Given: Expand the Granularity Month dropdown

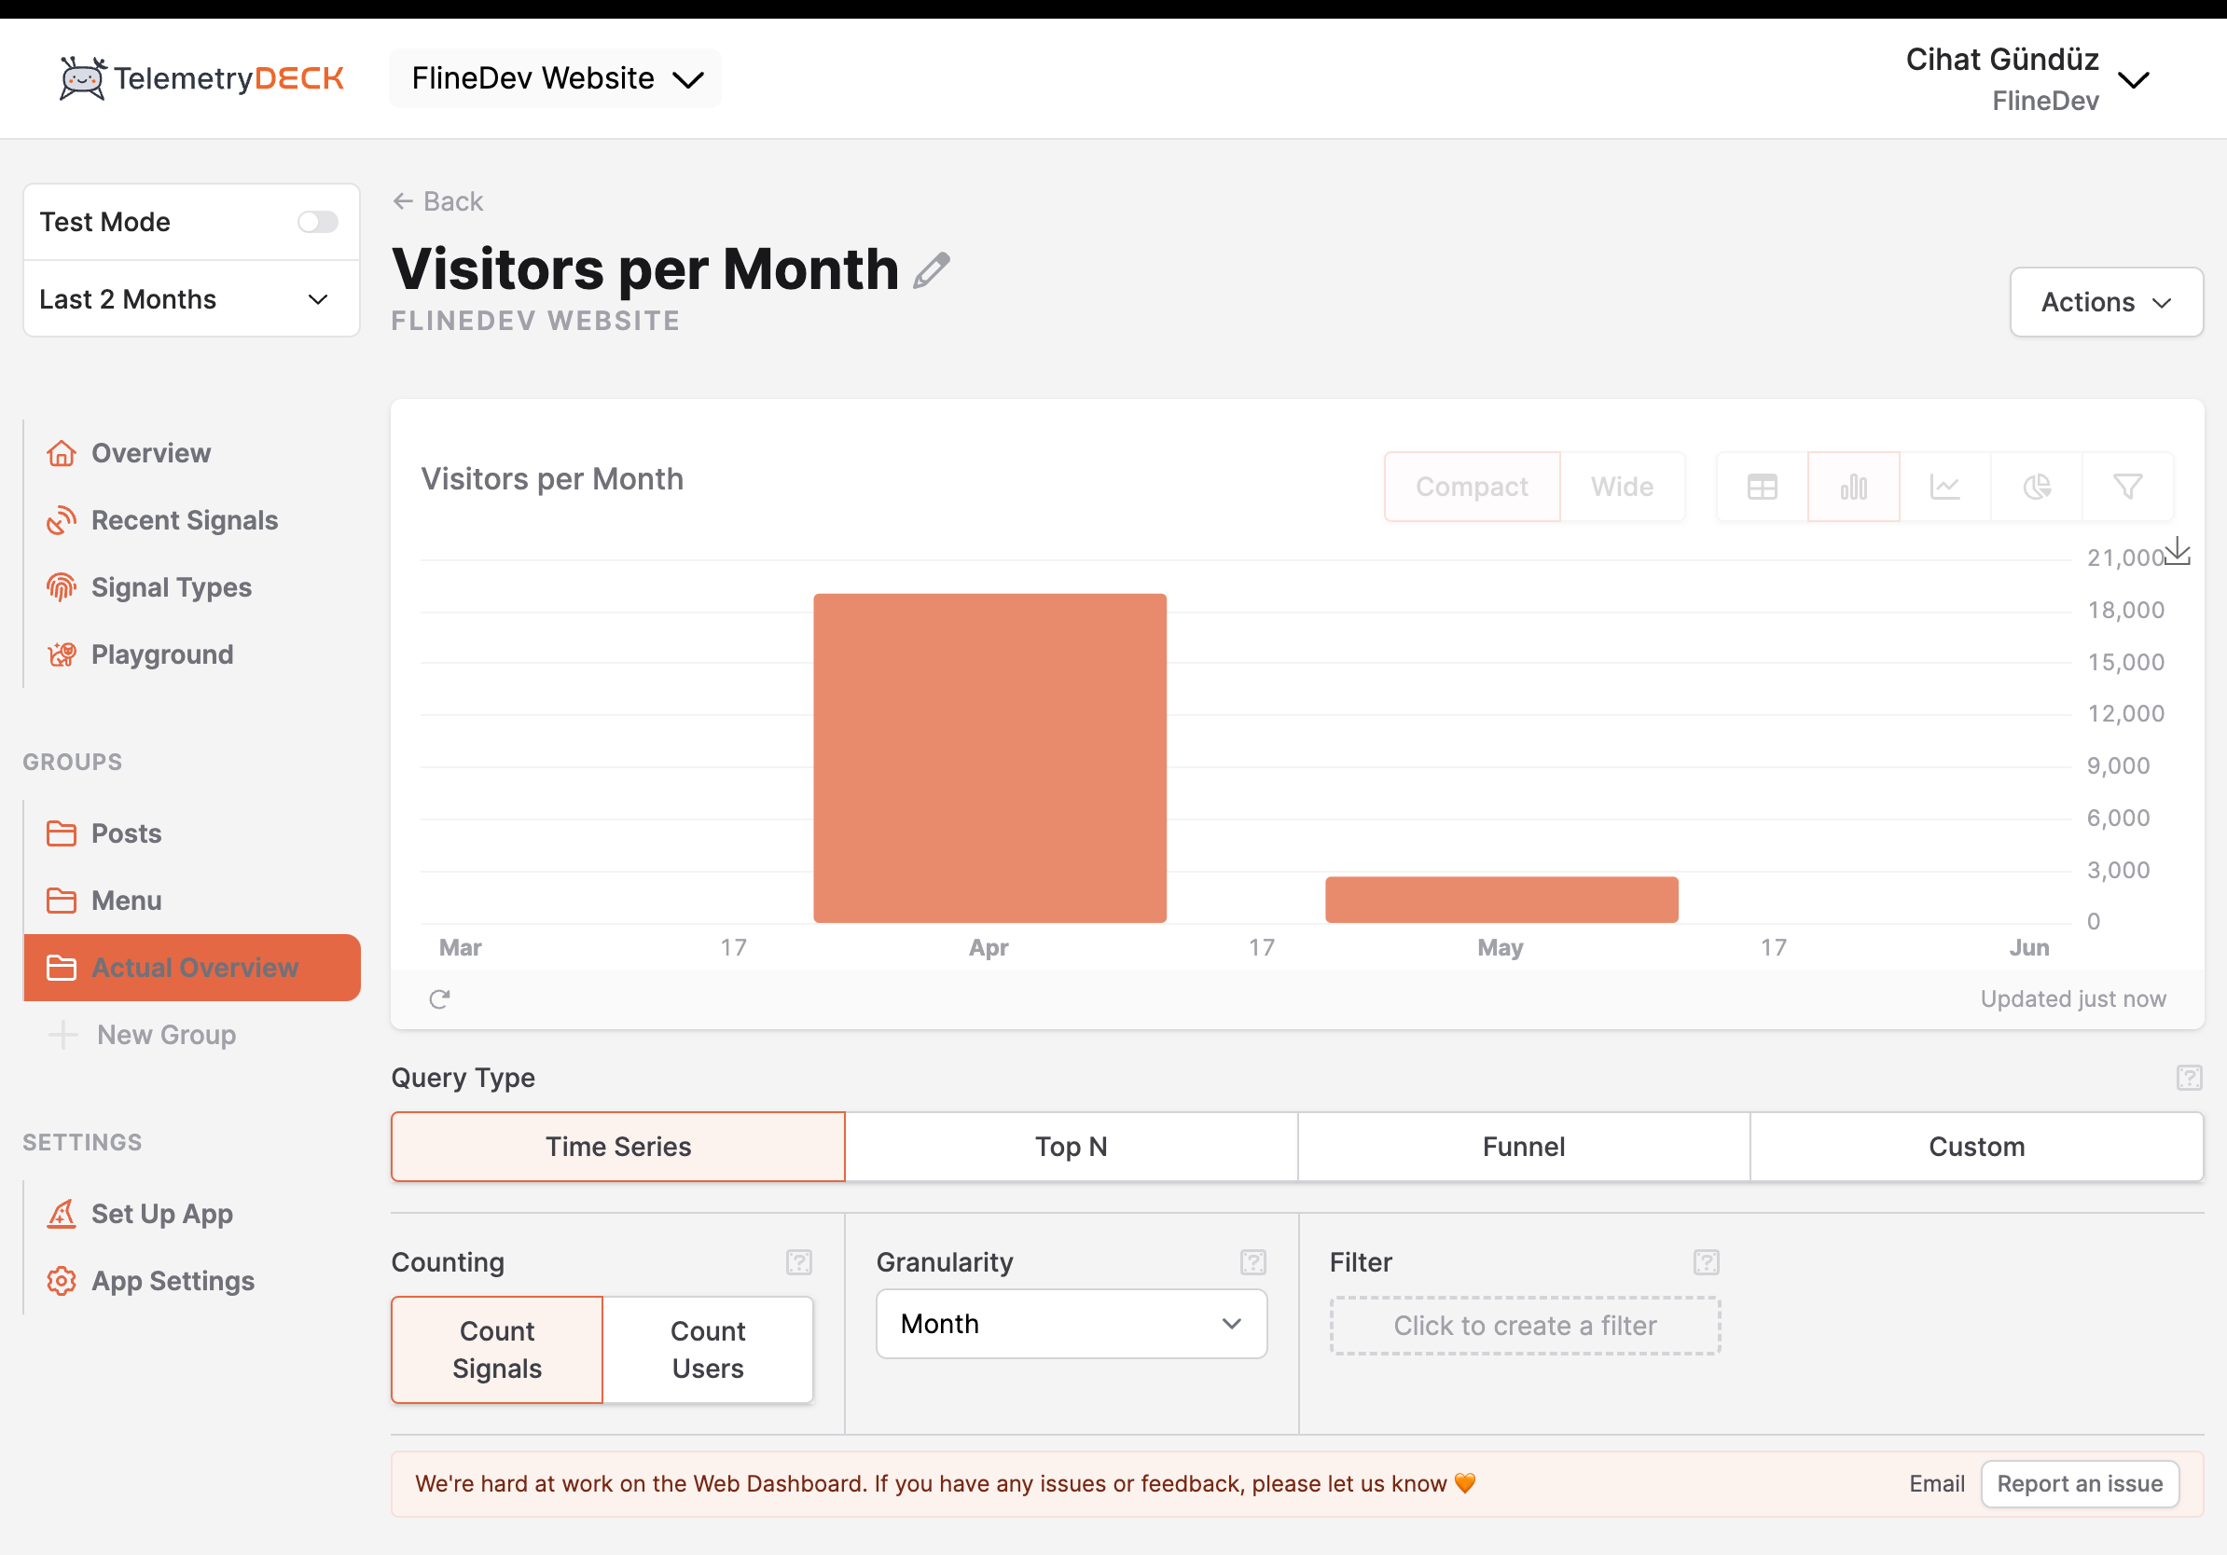Looking at the screenshot, I should [x=1071, y=1323].
